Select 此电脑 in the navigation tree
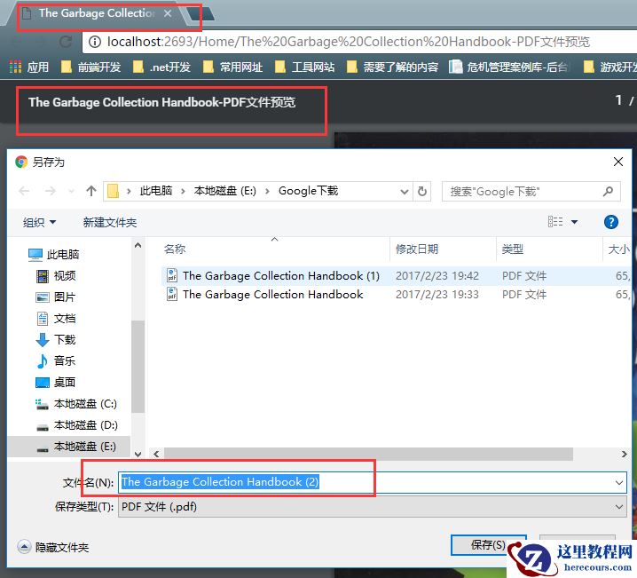The width and height of the screenshot is (637, 578). (53, 255)
